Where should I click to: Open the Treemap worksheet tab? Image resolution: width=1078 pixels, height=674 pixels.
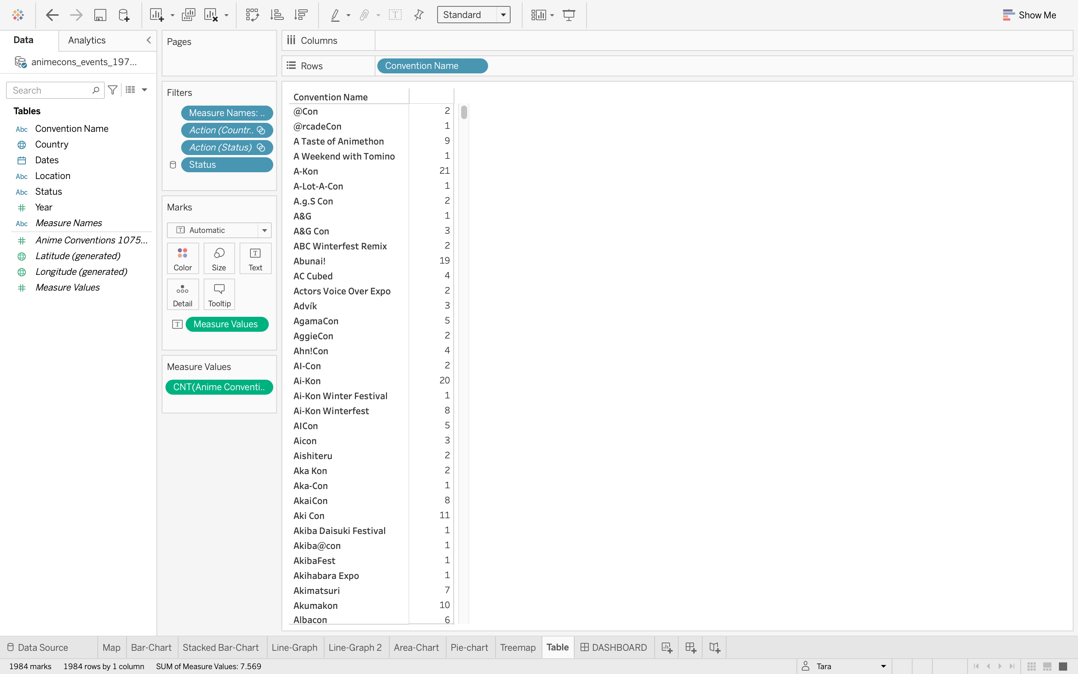[x=518, y=647]
